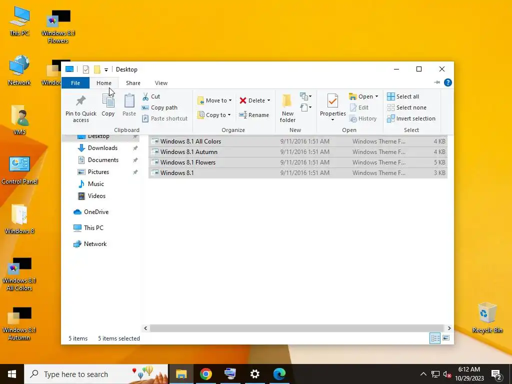This screenshot has width=512, height=384.
Task: Open Chrome from the taskbar
Action: point(205,374)
